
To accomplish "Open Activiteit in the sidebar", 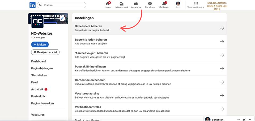I will pos(37,89).
